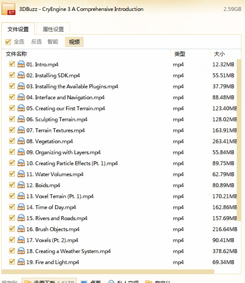Click the size value 12.32MB
Image resolution: width=245 pixels, height=283 pixels.
[x=223, y=65]
